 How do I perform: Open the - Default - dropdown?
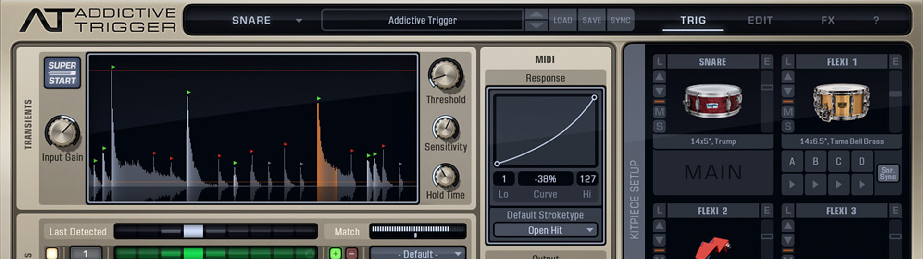pyautogui.click(x=417, y=253)
